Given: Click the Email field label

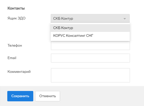Looking at the screenshot, I should point(12,58).
